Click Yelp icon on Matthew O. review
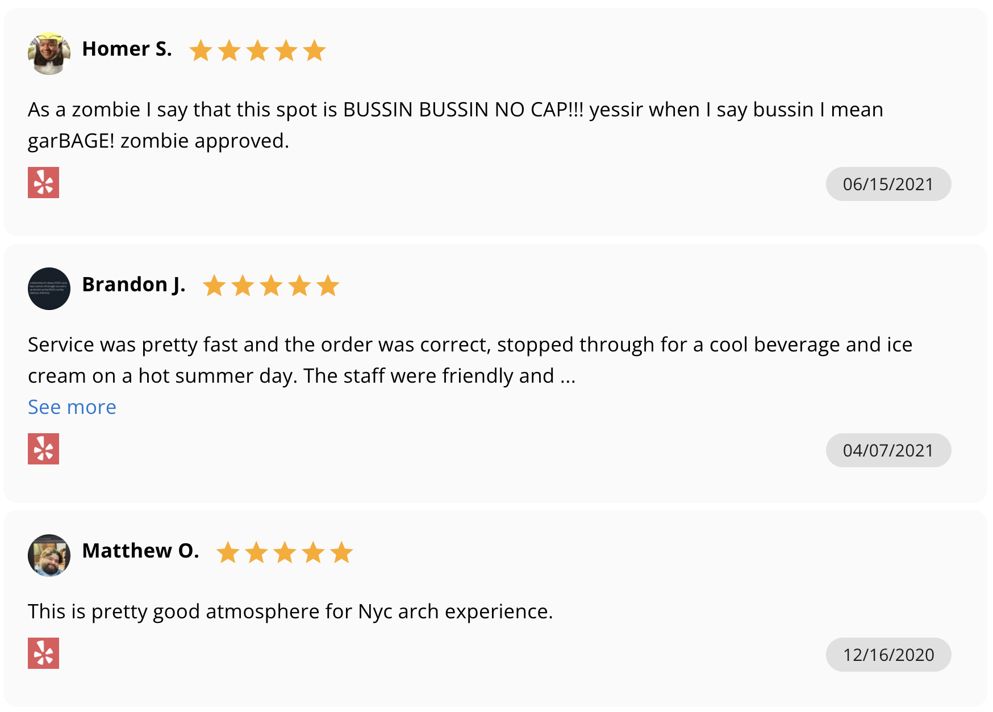This screenshot has height=712, width=993. tap(43, 653)
